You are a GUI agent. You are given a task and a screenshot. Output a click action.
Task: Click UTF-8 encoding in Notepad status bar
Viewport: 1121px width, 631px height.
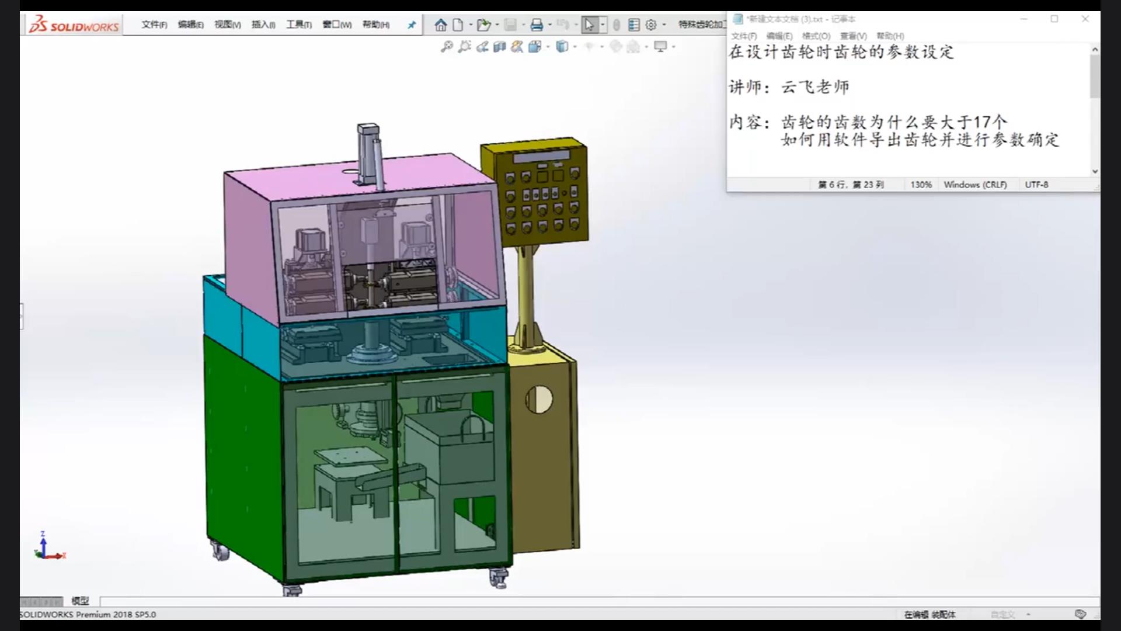1036,185
